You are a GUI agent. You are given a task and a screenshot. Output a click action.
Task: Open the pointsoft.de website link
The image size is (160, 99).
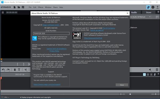93,38
